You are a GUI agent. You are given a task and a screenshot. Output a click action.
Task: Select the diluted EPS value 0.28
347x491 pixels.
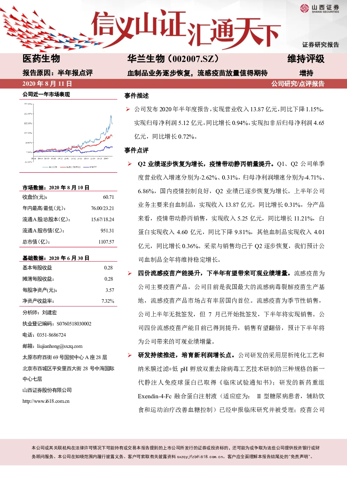pyautogui.click(x=109, y=279)
